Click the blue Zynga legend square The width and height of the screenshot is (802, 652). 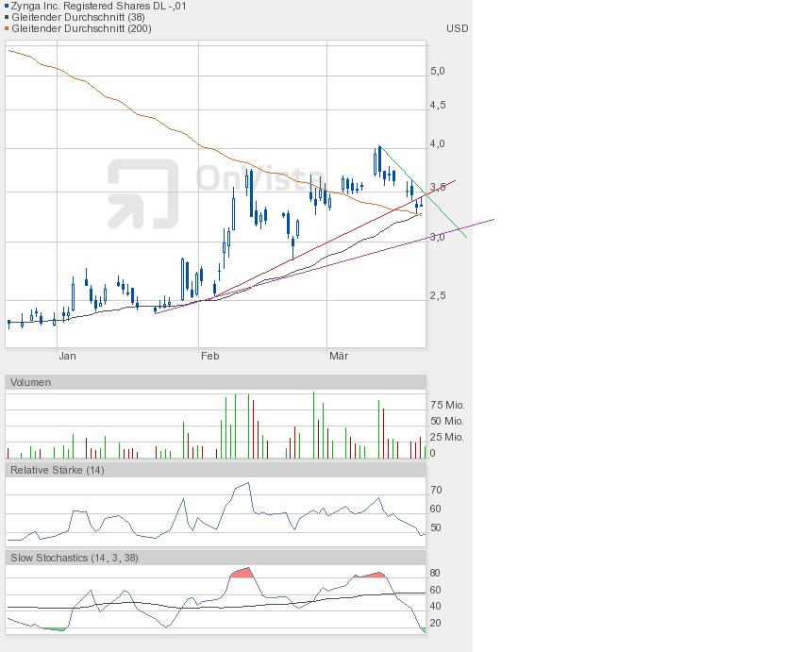coord(6,6)
